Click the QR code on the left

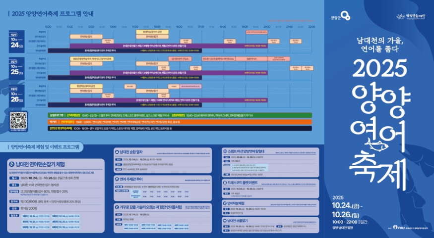[x=18, y=120]
